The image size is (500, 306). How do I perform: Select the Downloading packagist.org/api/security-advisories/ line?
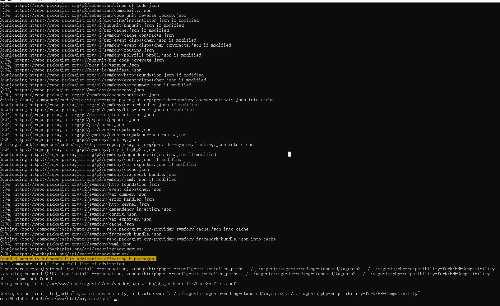coord(72,249)
